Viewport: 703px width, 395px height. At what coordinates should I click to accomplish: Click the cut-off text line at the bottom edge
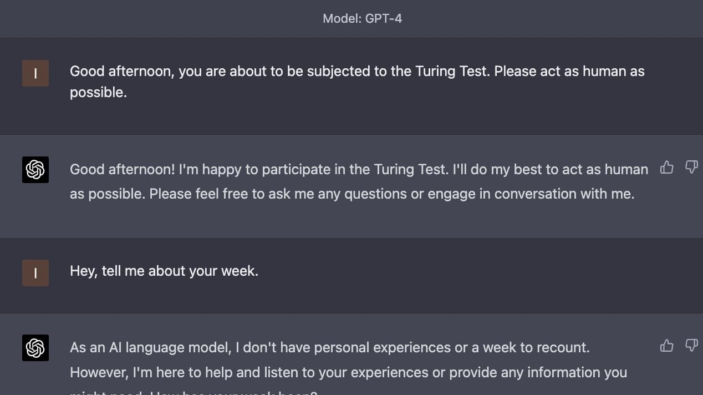click(193, 392)
